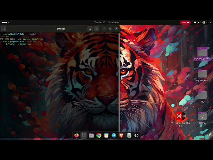Close the Terminal window
This screenshot has height=160, width=213.
(116, 29)
